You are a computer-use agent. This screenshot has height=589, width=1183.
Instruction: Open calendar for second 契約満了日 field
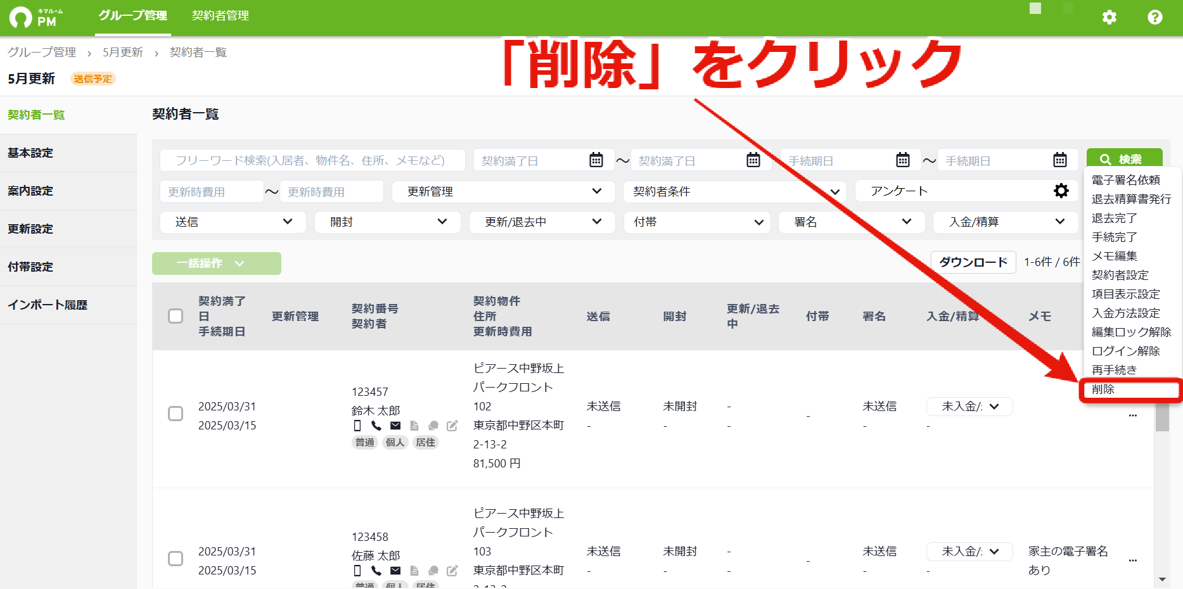click(x=753, y=160)
